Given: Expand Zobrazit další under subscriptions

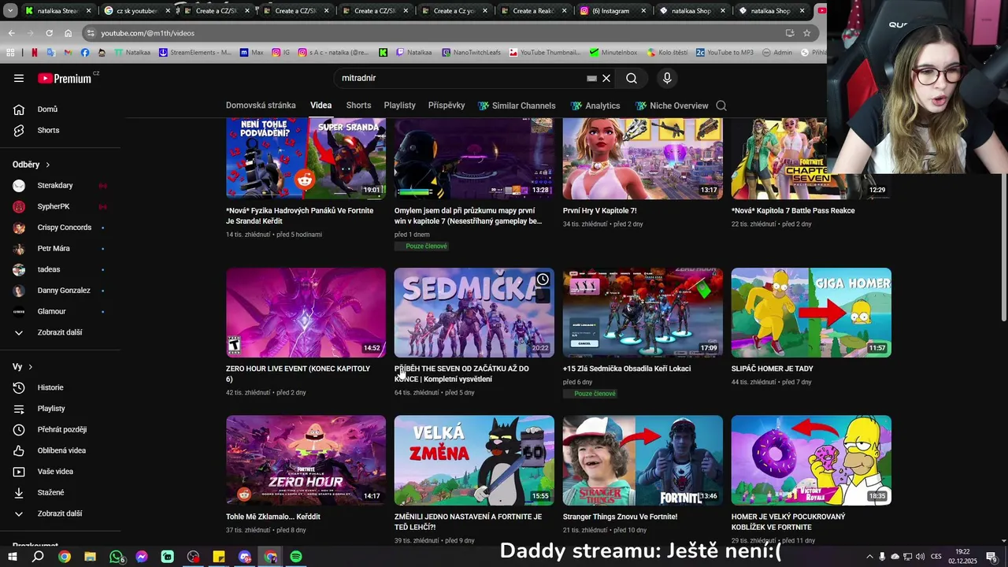Looking at the screenshot, I should pos(60,332).
